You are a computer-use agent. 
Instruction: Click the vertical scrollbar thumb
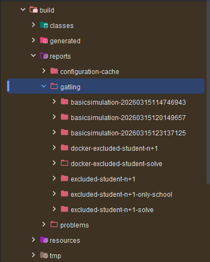208,92
